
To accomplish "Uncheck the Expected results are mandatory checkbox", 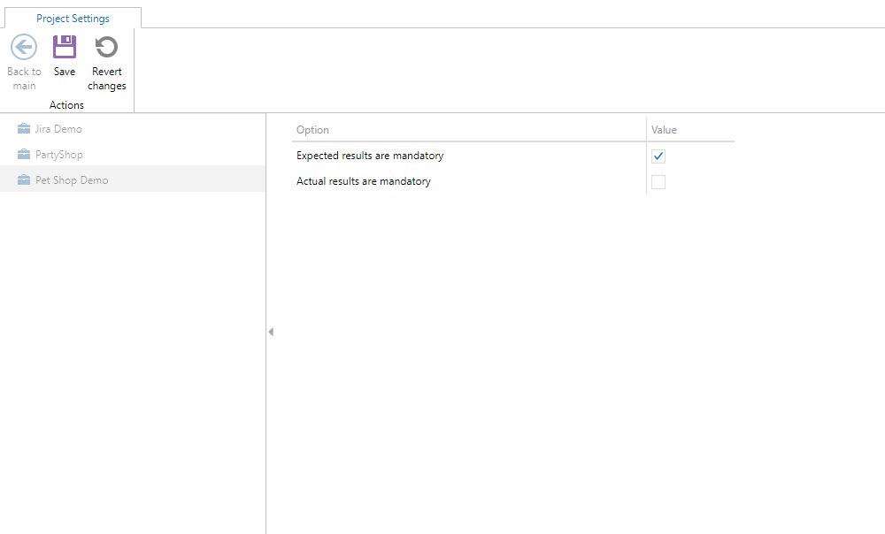I will tap(658, 156).
